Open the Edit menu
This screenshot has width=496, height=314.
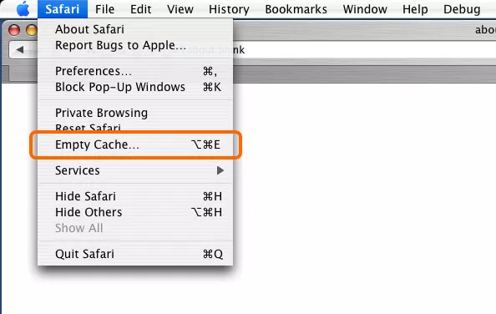click(141, 9)
